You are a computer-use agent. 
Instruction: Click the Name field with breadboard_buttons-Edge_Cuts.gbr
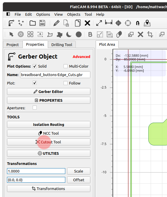coord(55,75)
